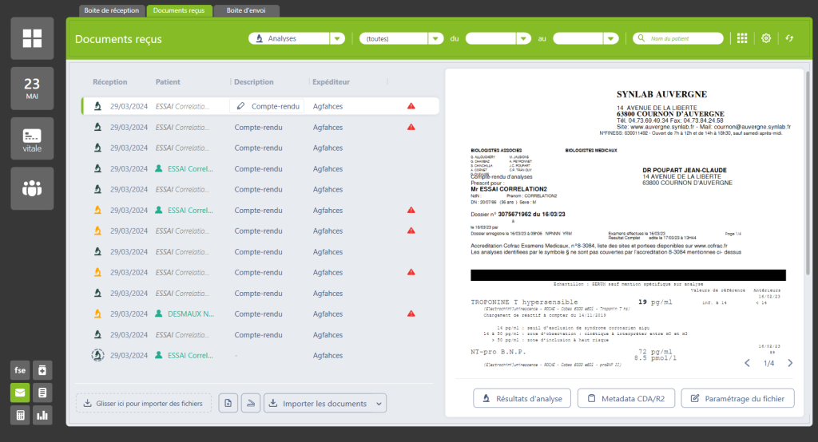
Task: Click the refresh sync icon
Action: pos(789,38)
